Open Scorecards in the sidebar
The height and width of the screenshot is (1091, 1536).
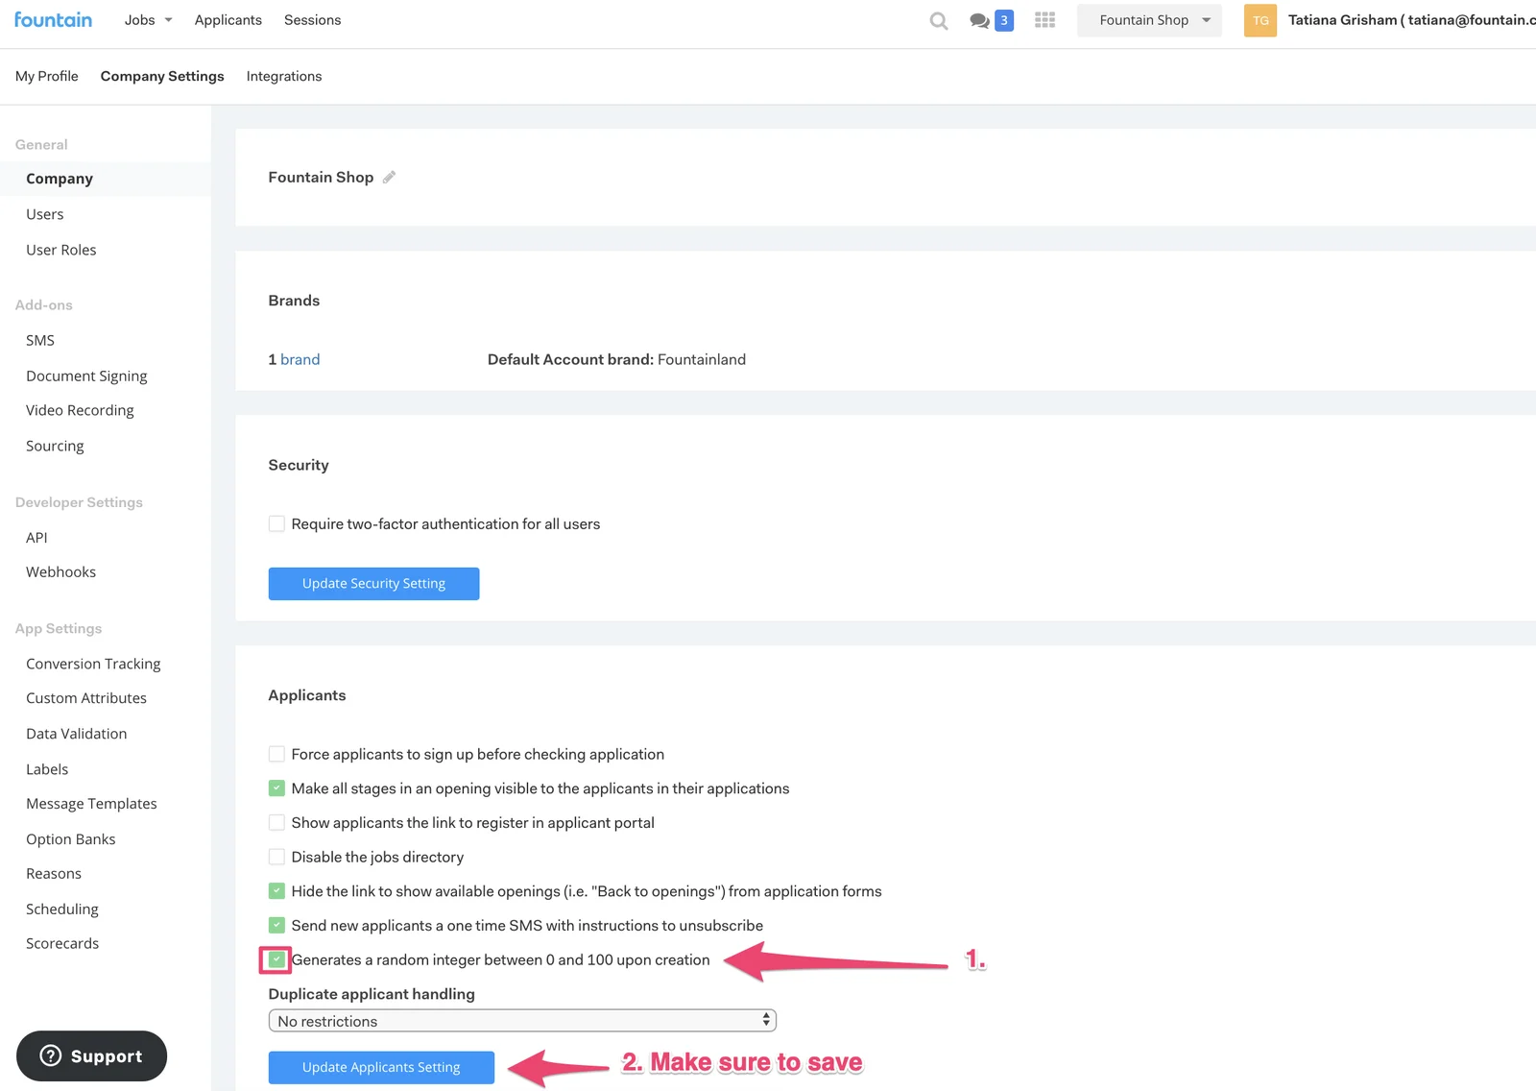(62, 943)
